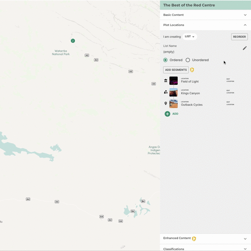Click the green plus Add icon
251x251 pixels.
167,114
